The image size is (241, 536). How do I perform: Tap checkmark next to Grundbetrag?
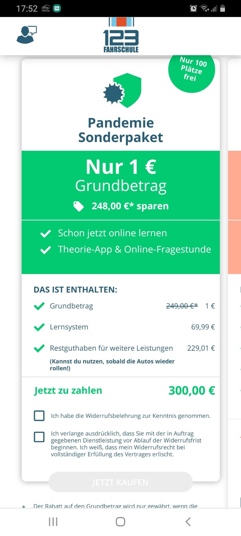coord(39,306)
